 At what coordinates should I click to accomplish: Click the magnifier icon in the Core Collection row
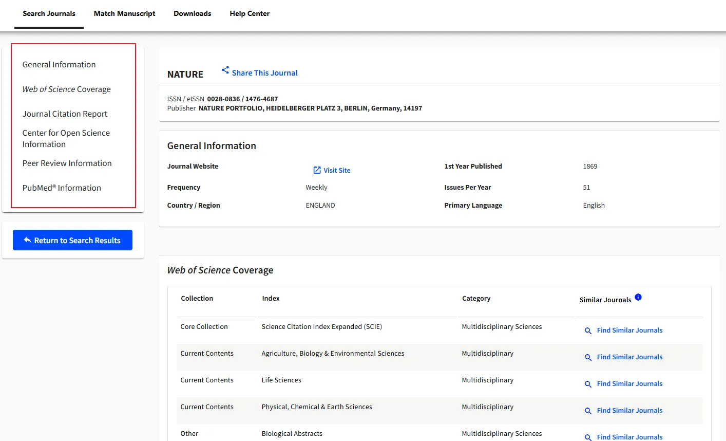tap(588, 331)
